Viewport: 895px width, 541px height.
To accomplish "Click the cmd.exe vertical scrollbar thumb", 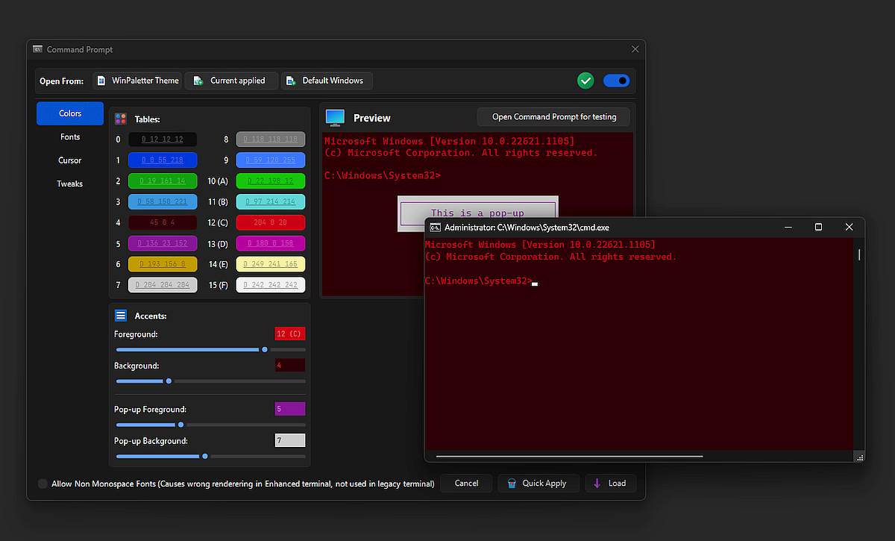I will (x=859, y=254).
